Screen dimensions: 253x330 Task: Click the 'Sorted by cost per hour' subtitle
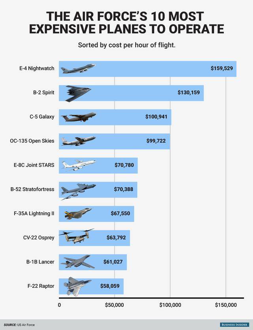pos(126,45)
